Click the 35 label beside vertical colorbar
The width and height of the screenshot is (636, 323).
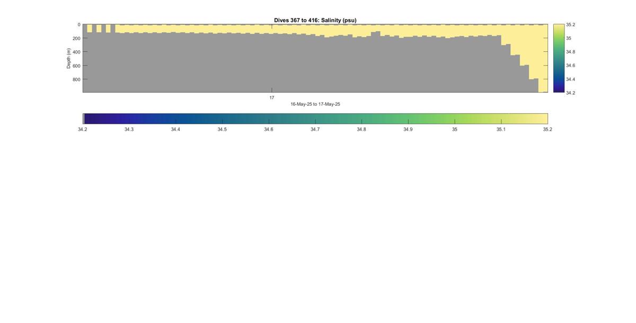tap(569, 38)
